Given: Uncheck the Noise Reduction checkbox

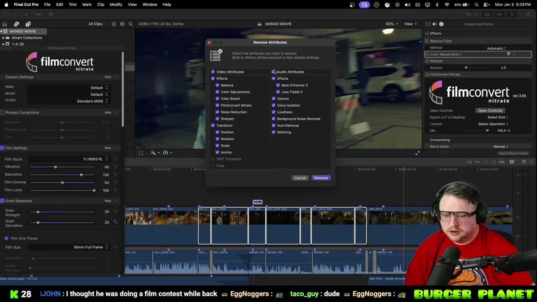Looking at the screenshot, I should click(217, 112).
